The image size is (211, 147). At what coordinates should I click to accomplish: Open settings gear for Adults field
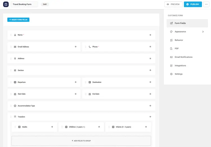pyautogui.click(x=52, y=127)
